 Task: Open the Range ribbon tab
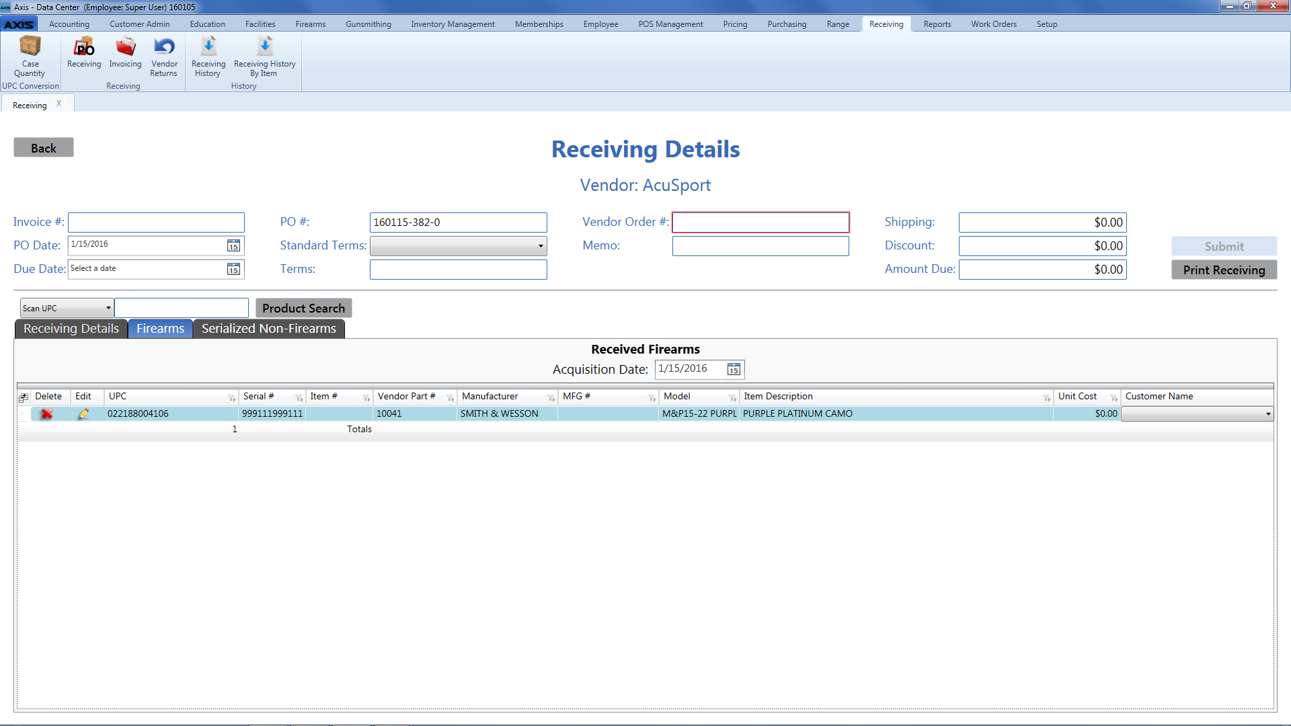[838, 24]
